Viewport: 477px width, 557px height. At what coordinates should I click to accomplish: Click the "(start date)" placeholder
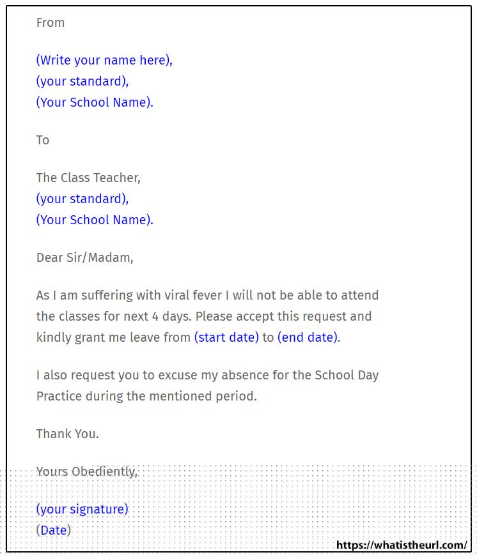click(x=226, y=337)
